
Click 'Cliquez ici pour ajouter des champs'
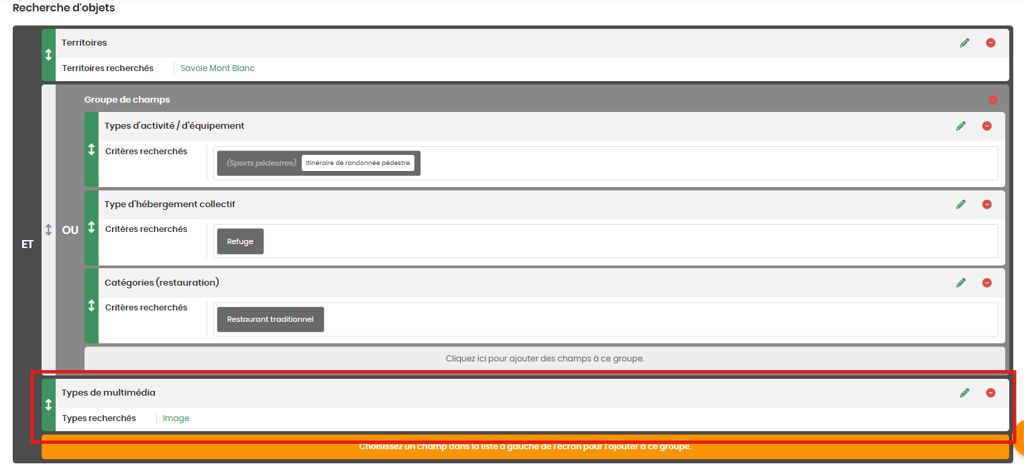point(545,359)
